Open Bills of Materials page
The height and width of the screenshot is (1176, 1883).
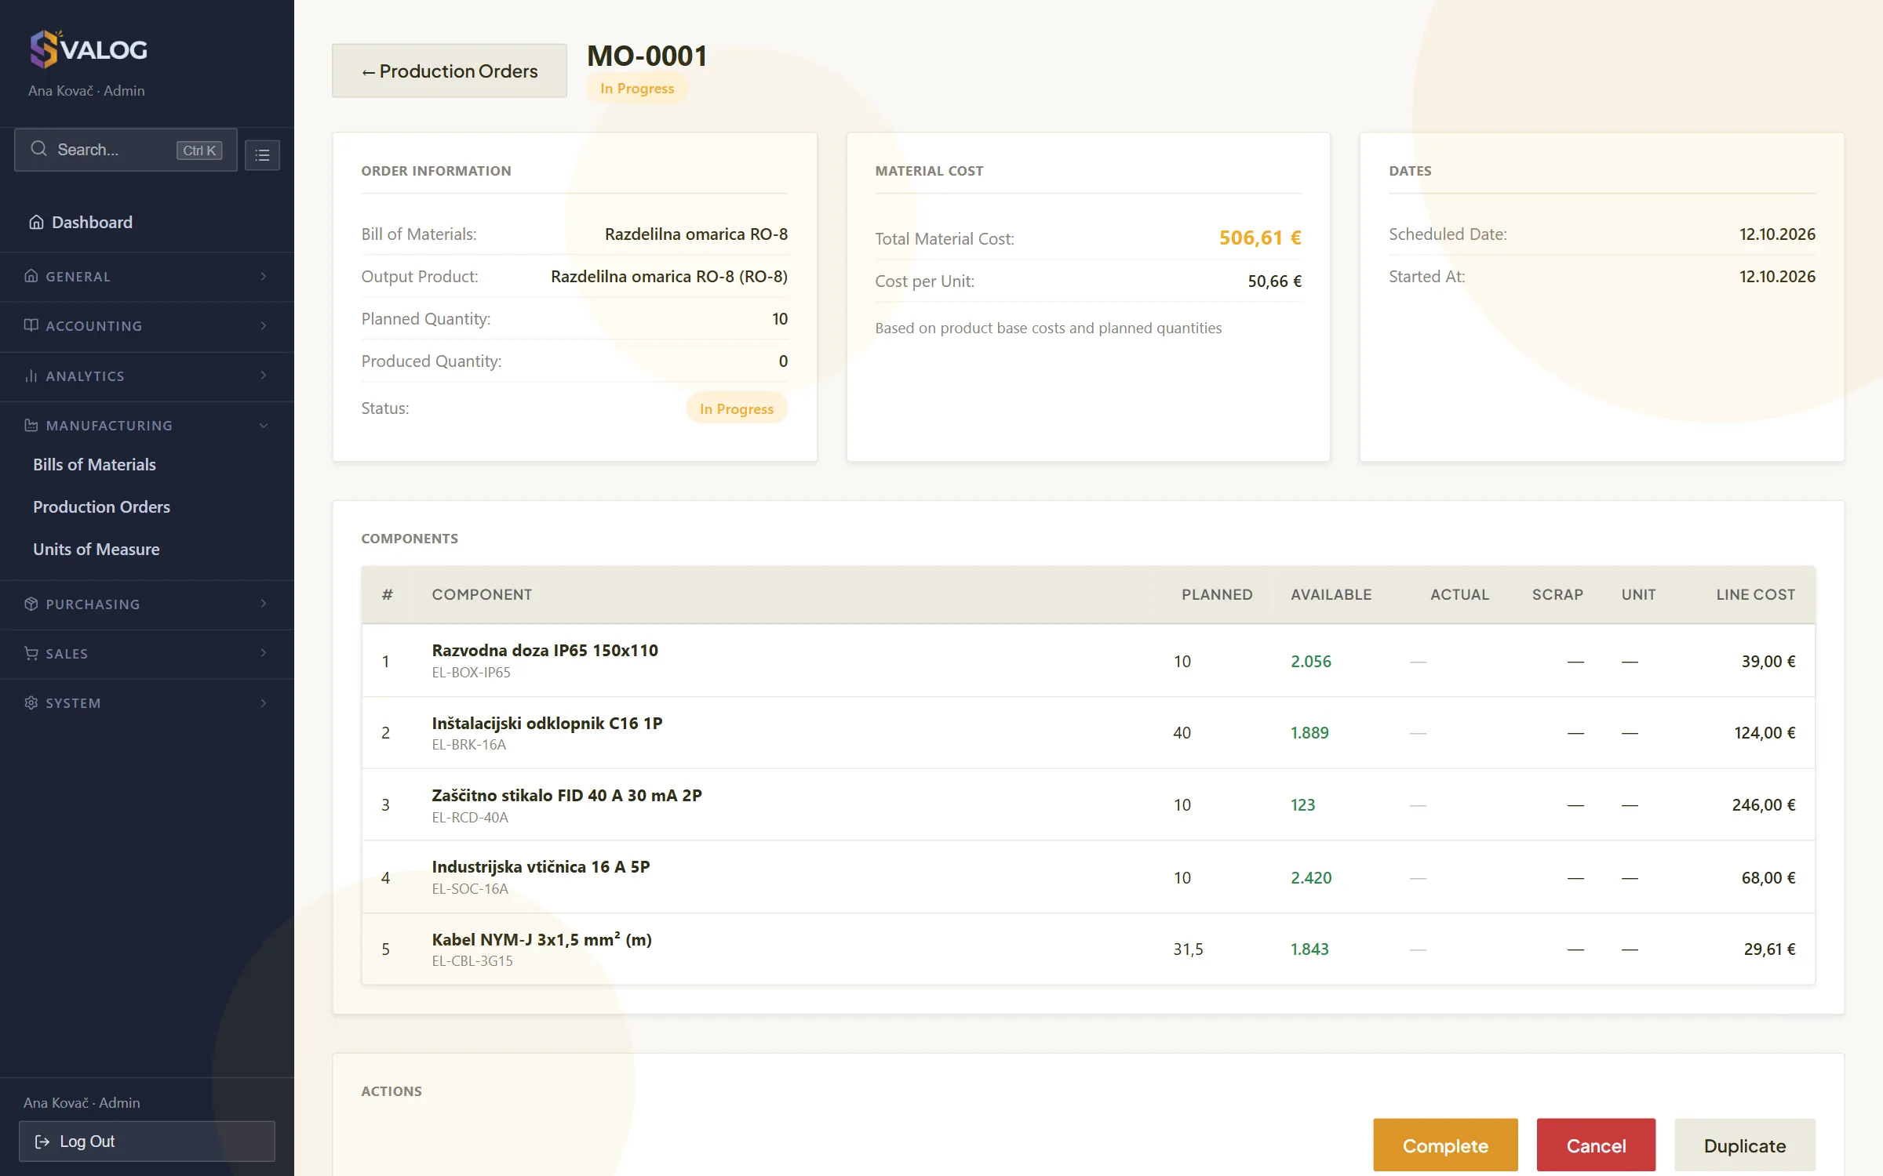pos(94,465)
